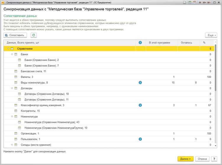The width and height of the screenshot is (222, 165).
Task: Click the Далее > button
Action: coord(185,159)
